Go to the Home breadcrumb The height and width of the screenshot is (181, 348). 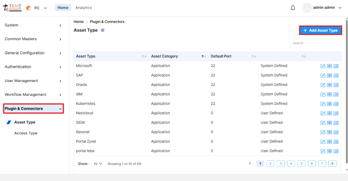click(x=78, y=22)
